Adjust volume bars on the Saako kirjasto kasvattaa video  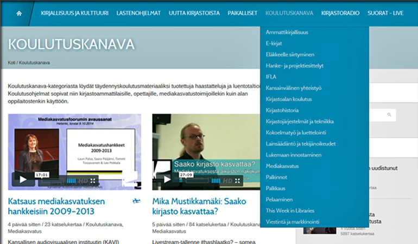pos(216,181)
